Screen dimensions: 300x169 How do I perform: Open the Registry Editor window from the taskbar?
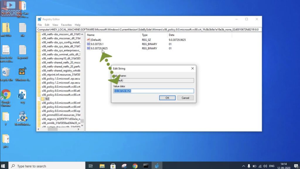point(157,165)
